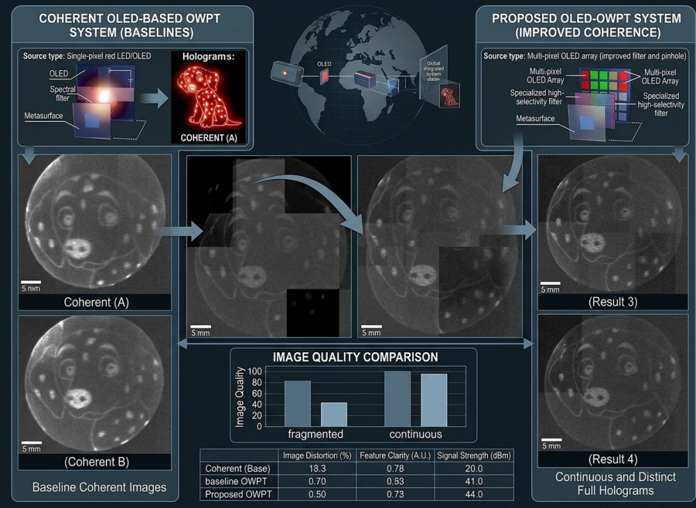Click the lighter short bar above fragmented
Screen dimensions: 696x508
pos(334,414)
